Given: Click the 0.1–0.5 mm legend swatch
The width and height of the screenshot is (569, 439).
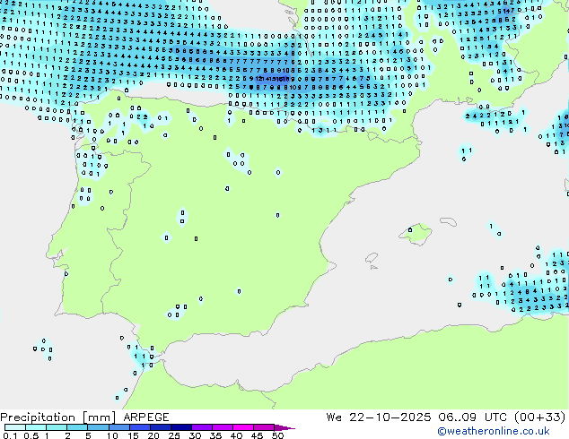Looking at the screenshot, I should [15, 427].
